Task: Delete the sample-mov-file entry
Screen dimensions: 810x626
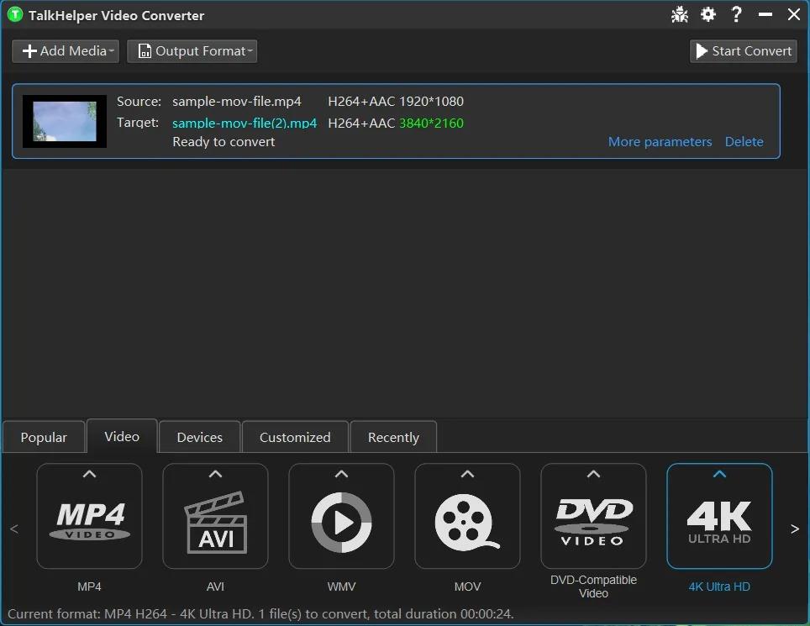Action: [744, 141]
